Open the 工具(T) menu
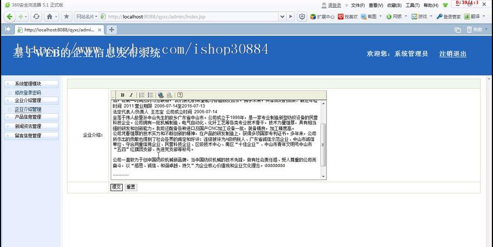 coord(412,5)
